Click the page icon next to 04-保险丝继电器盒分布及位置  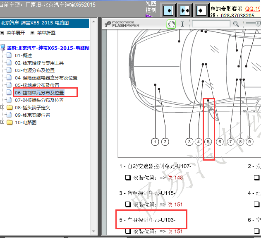[9, 77]
